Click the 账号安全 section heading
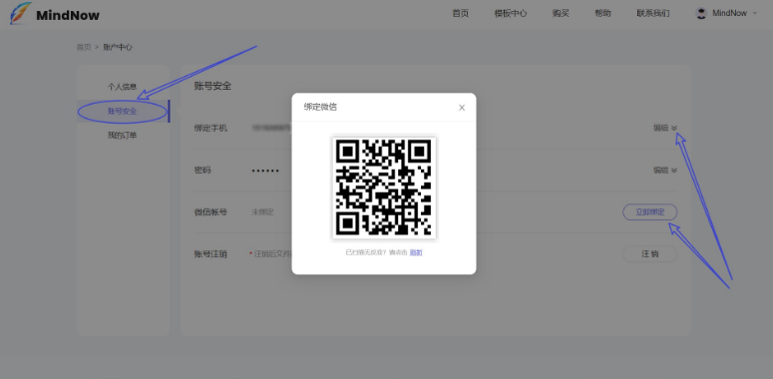773x379 pixels. [x=212, y=86]
